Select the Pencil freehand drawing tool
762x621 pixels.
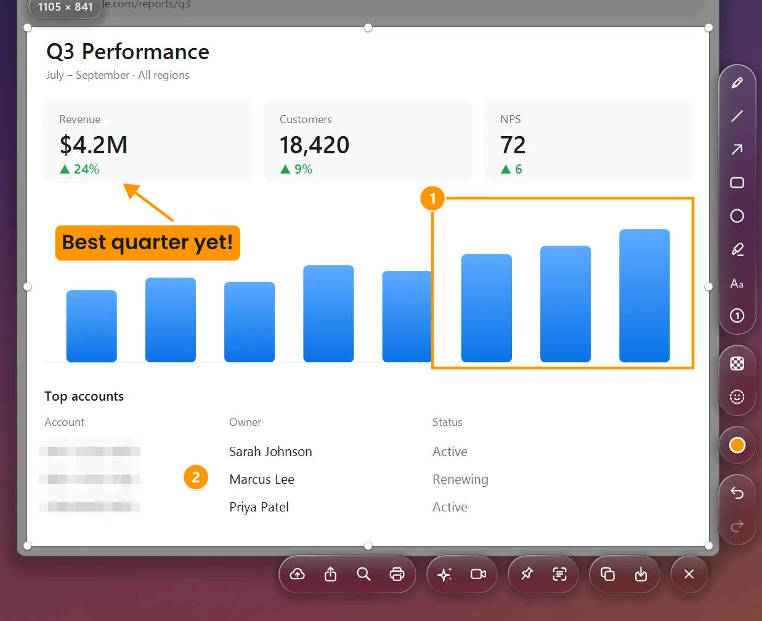click(x=737, y=83)
